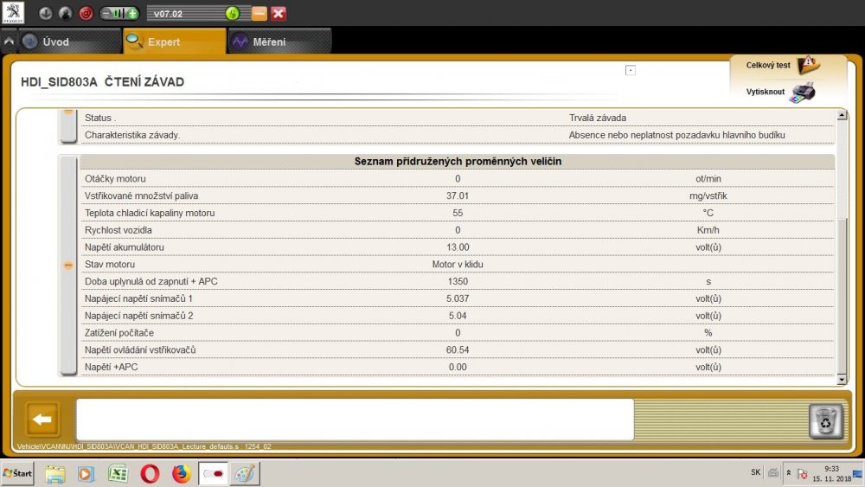Click the recycle bin icon

(825, 421)
